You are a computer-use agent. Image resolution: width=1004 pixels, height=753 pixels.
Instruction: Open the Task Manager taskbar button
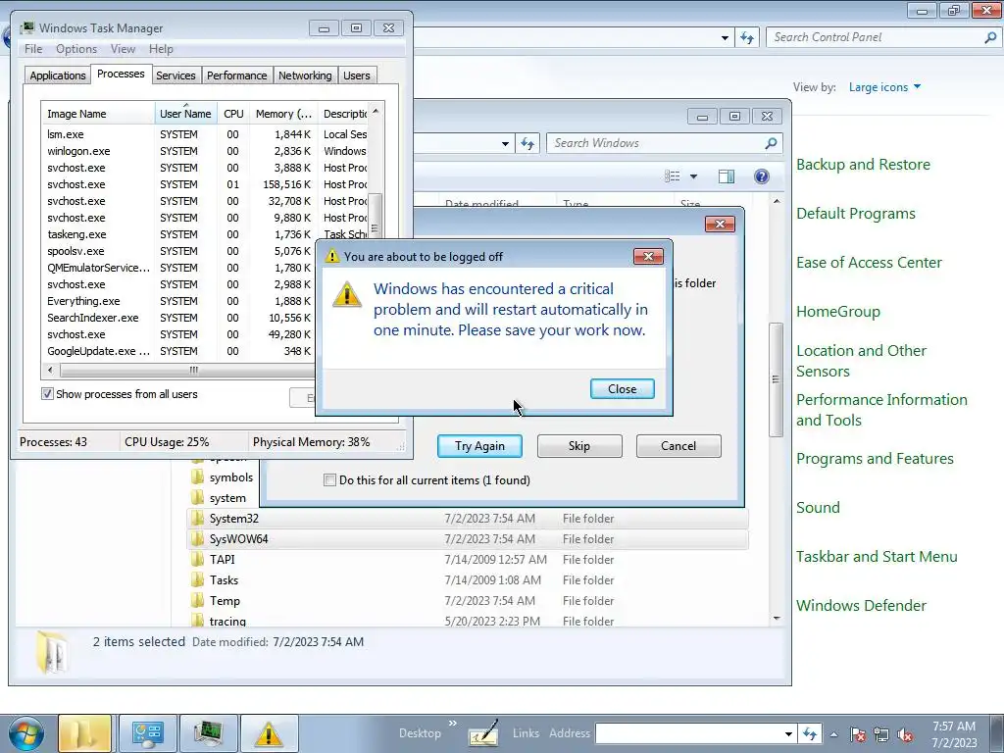tap(208, 733)
